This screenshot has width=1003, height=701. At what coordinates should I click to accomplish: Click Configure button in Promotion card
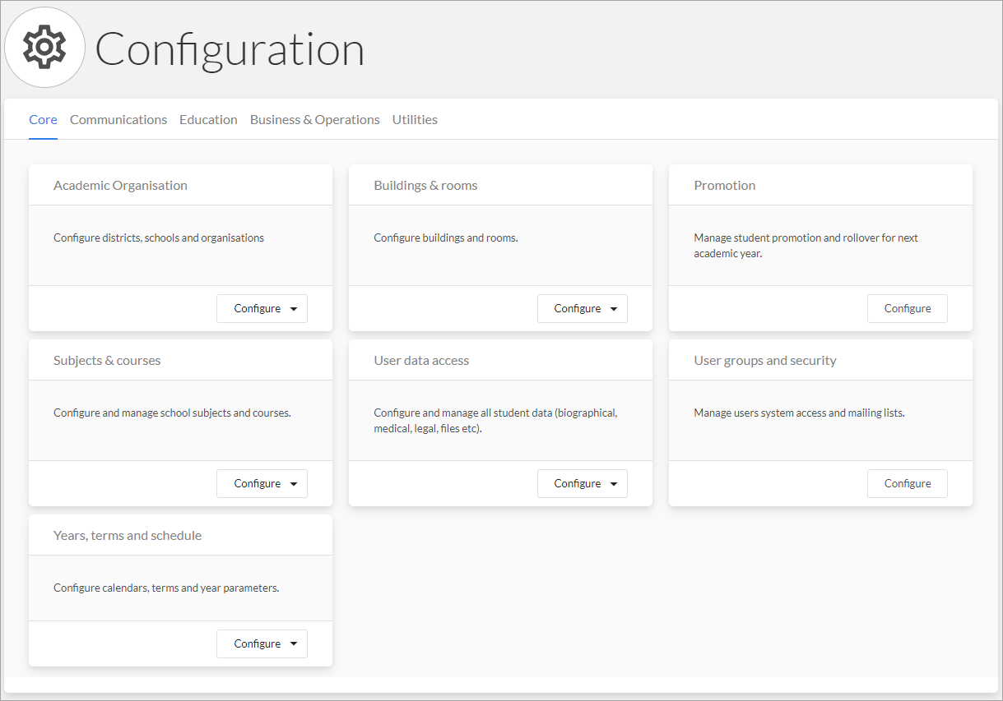click(x=908, y=309)
